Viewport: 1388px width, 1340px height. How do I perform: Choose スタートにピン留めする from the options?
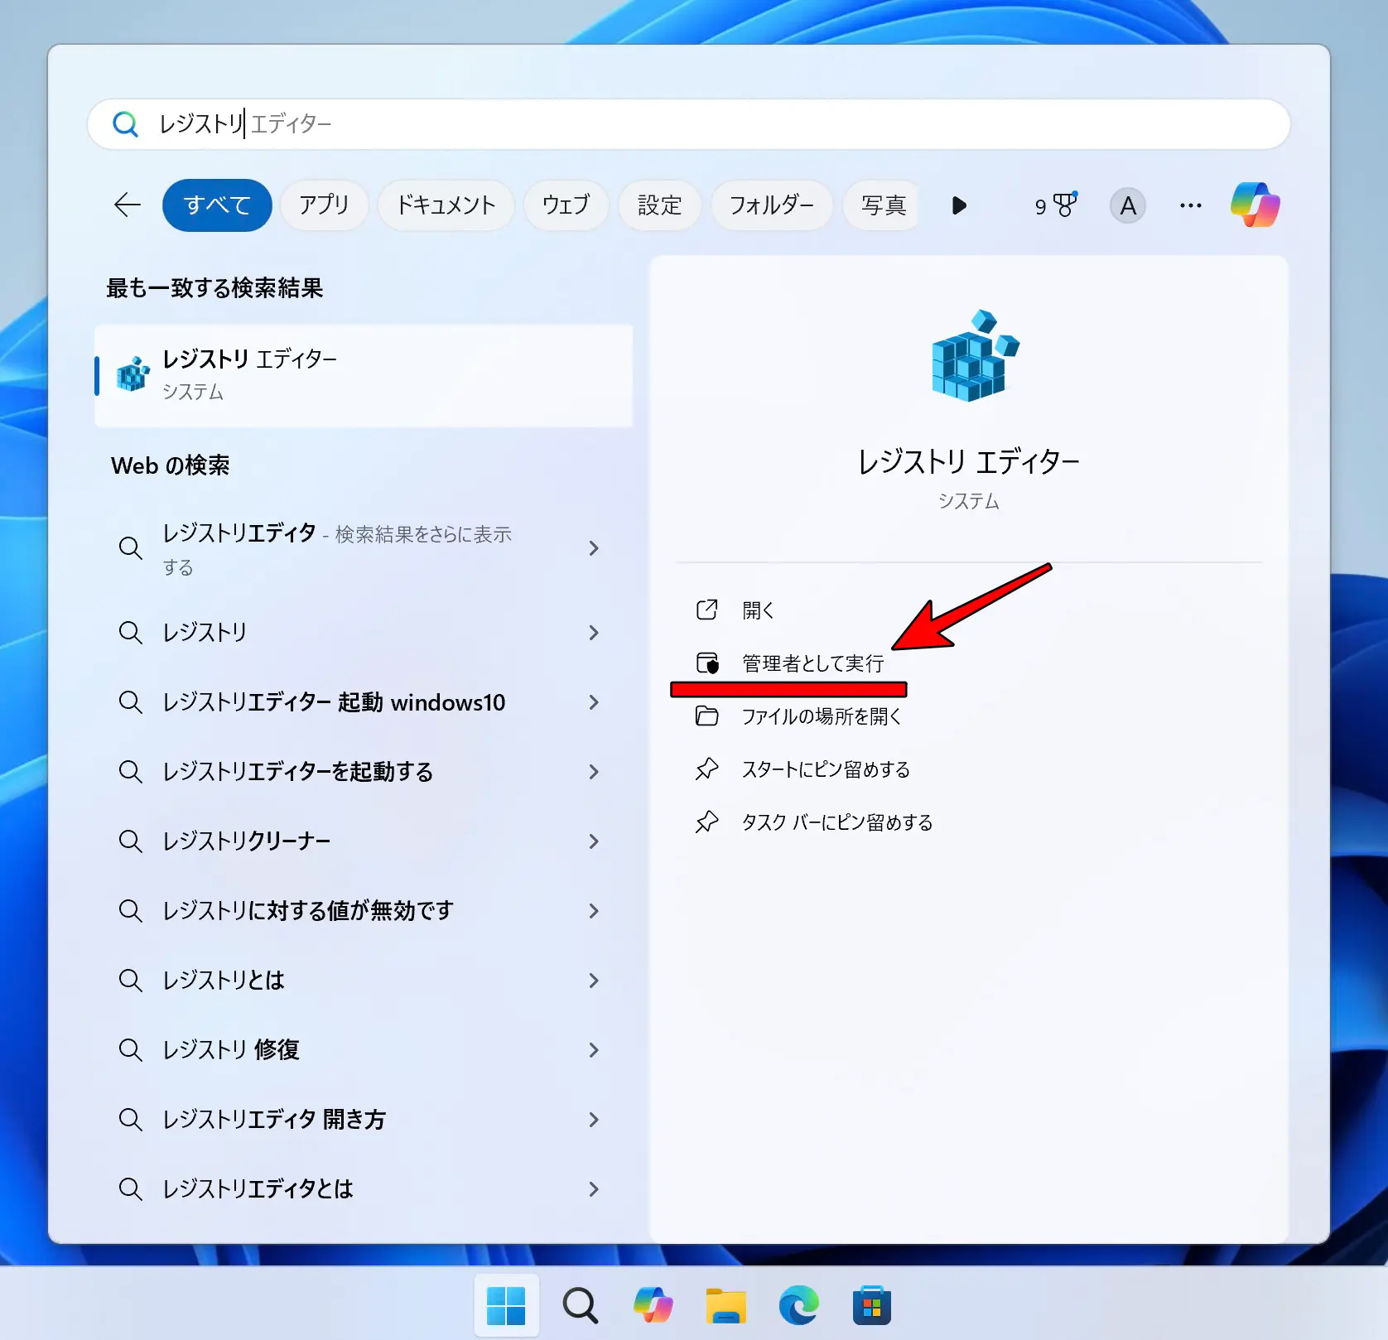[x=826, y=769]
